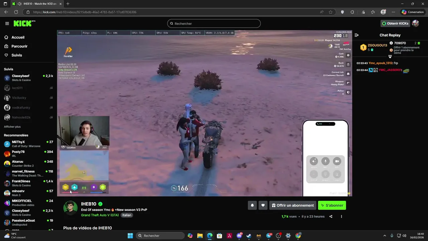Open vodkafunky offline channel
This screenshot has width=428, height=241.
[28, 107]
